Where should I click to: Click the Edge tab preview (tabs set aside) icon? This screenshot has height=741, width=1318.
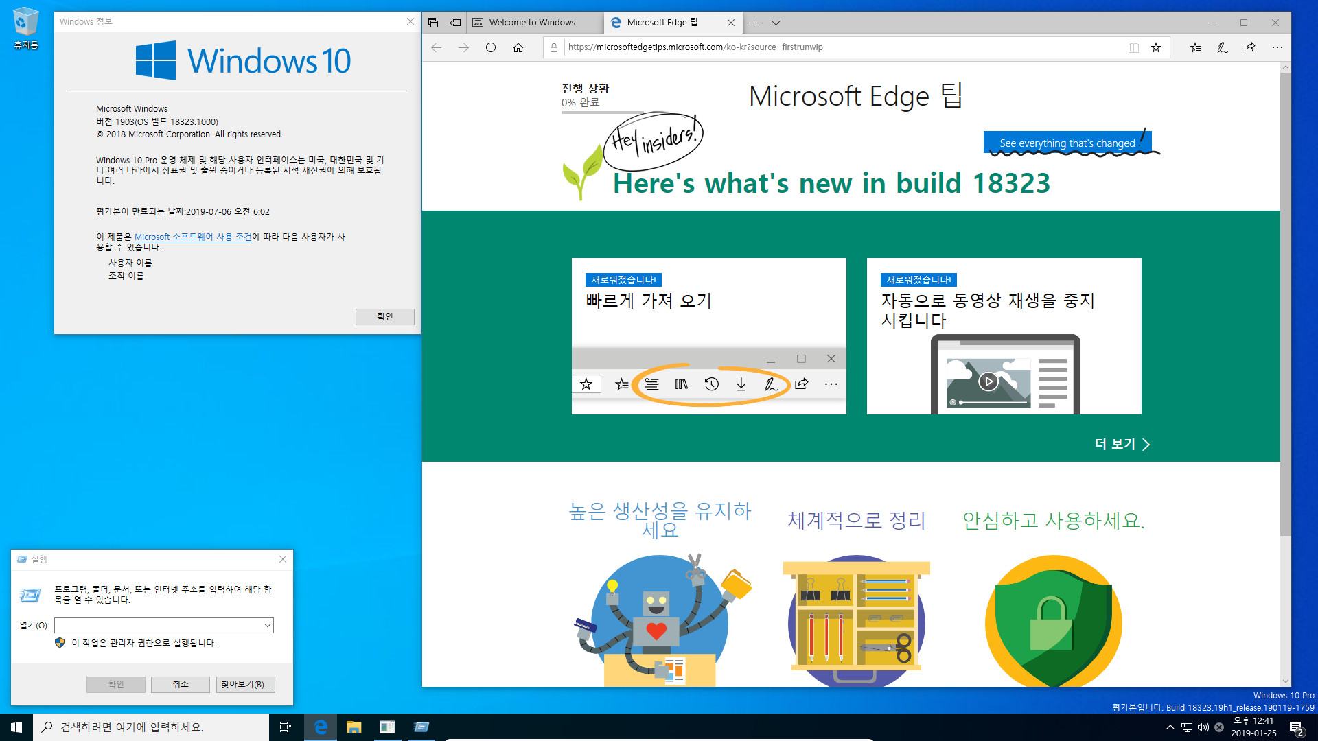(433, 23)
